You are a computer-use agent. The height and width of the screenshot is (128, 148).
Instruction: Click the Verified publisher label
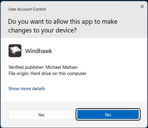(26, 67)
